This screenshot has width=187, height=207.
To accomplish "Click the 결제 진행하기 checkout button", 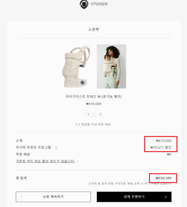I will (134, 197).
